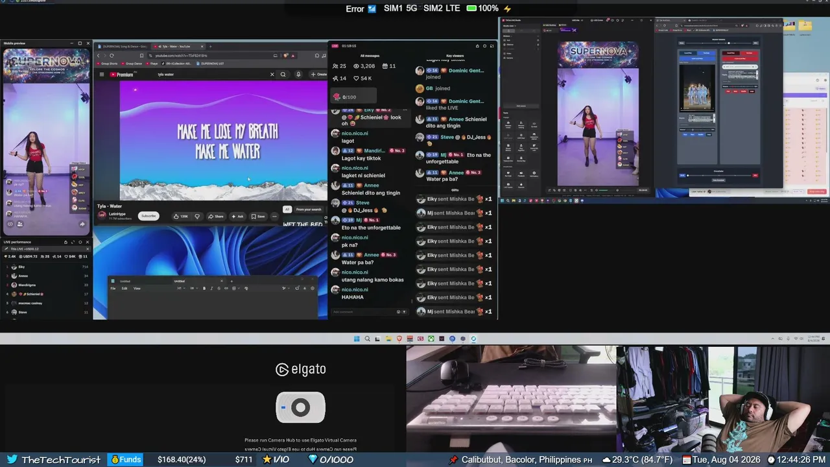
Task: Insert a link from Notepad toolbar
Action: point(226,289)
